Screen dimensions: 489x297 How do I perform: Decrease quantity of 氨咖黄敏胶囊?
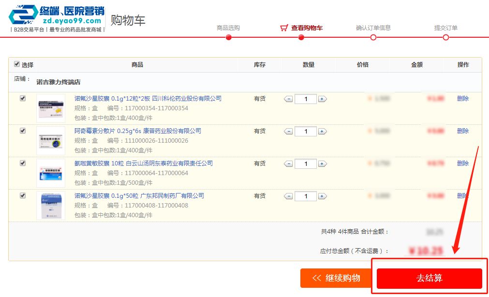(288, 164)
